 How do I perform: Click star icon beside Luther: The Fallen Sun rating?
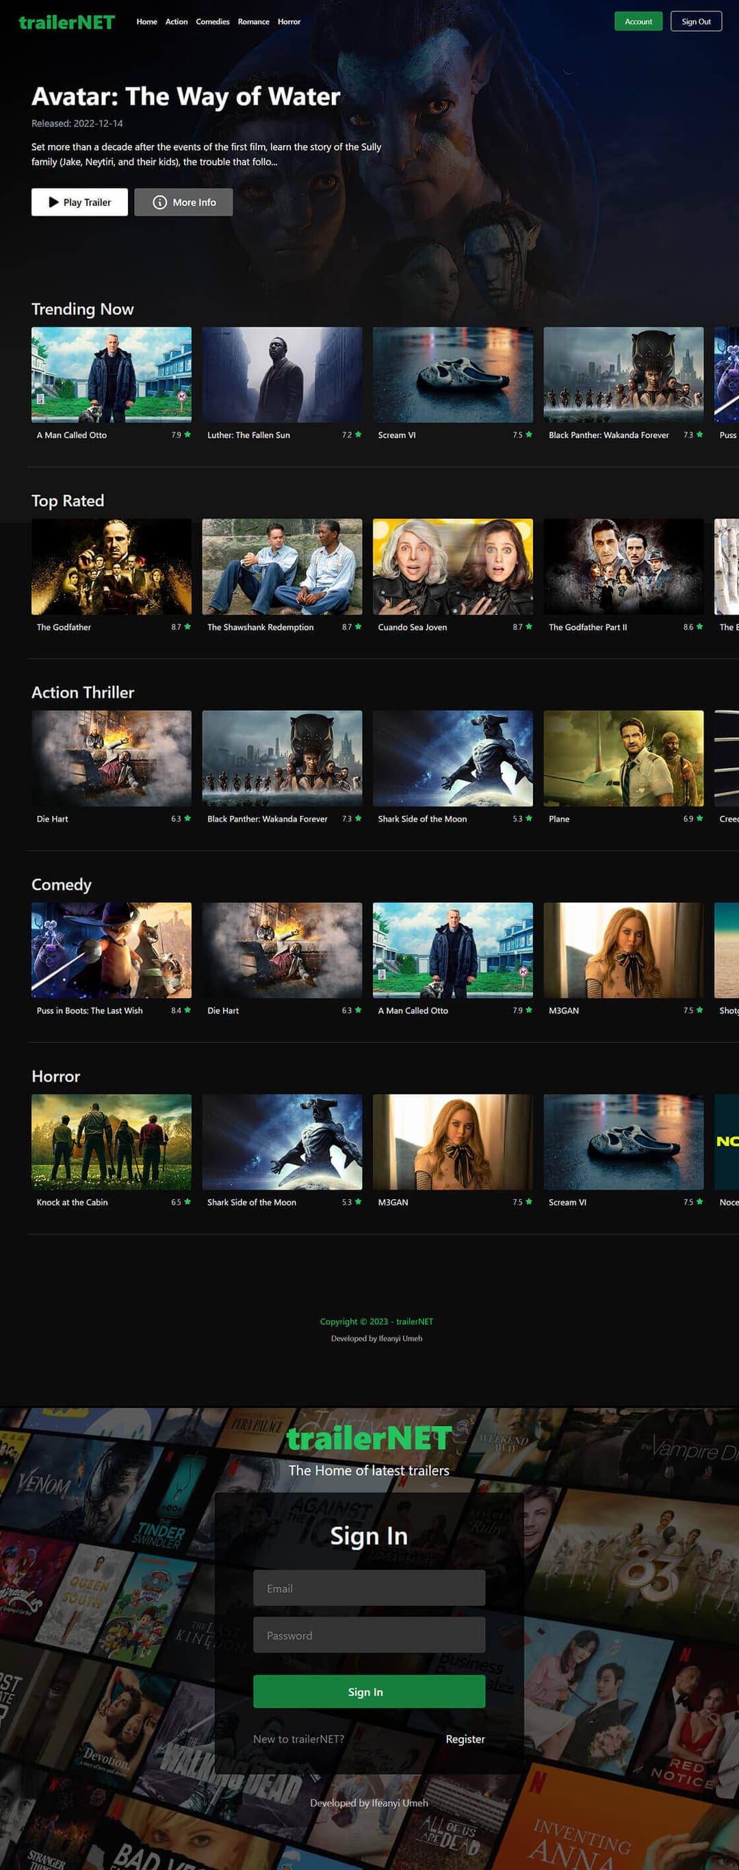pyautogui.click(x=358, y=434)
